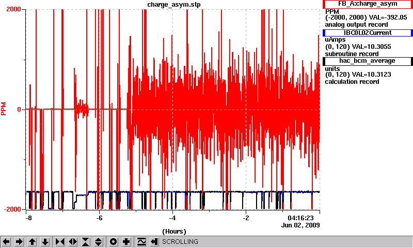413x248 pixels.
Task: Select the FB_A:charge_asym curve legend box
Action: tap(368, 4)
